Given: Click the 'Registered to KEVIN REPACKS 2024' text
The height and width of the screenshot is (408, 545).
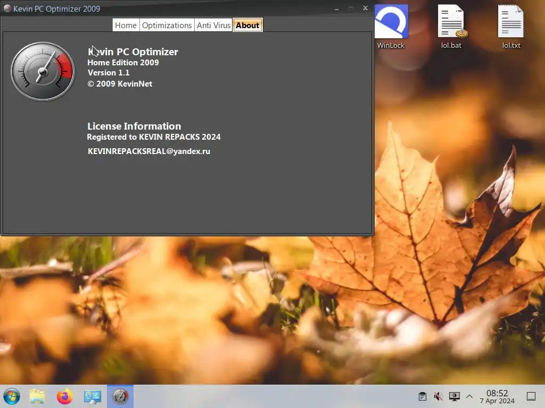Looking at the screenshot, I should pos(154,137).
